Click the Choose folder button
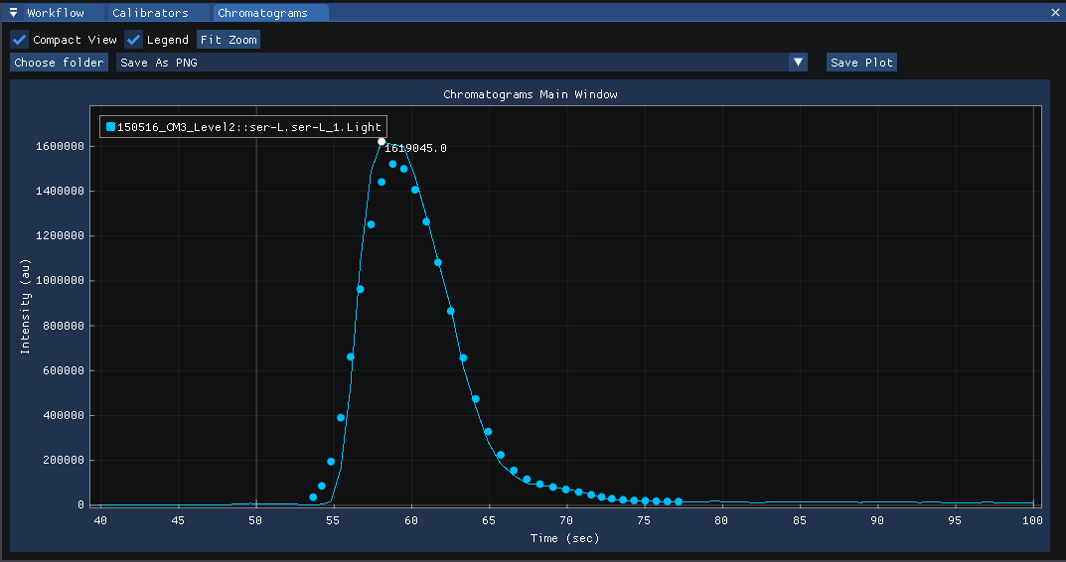1066x562 pixels. coord(60,63)
